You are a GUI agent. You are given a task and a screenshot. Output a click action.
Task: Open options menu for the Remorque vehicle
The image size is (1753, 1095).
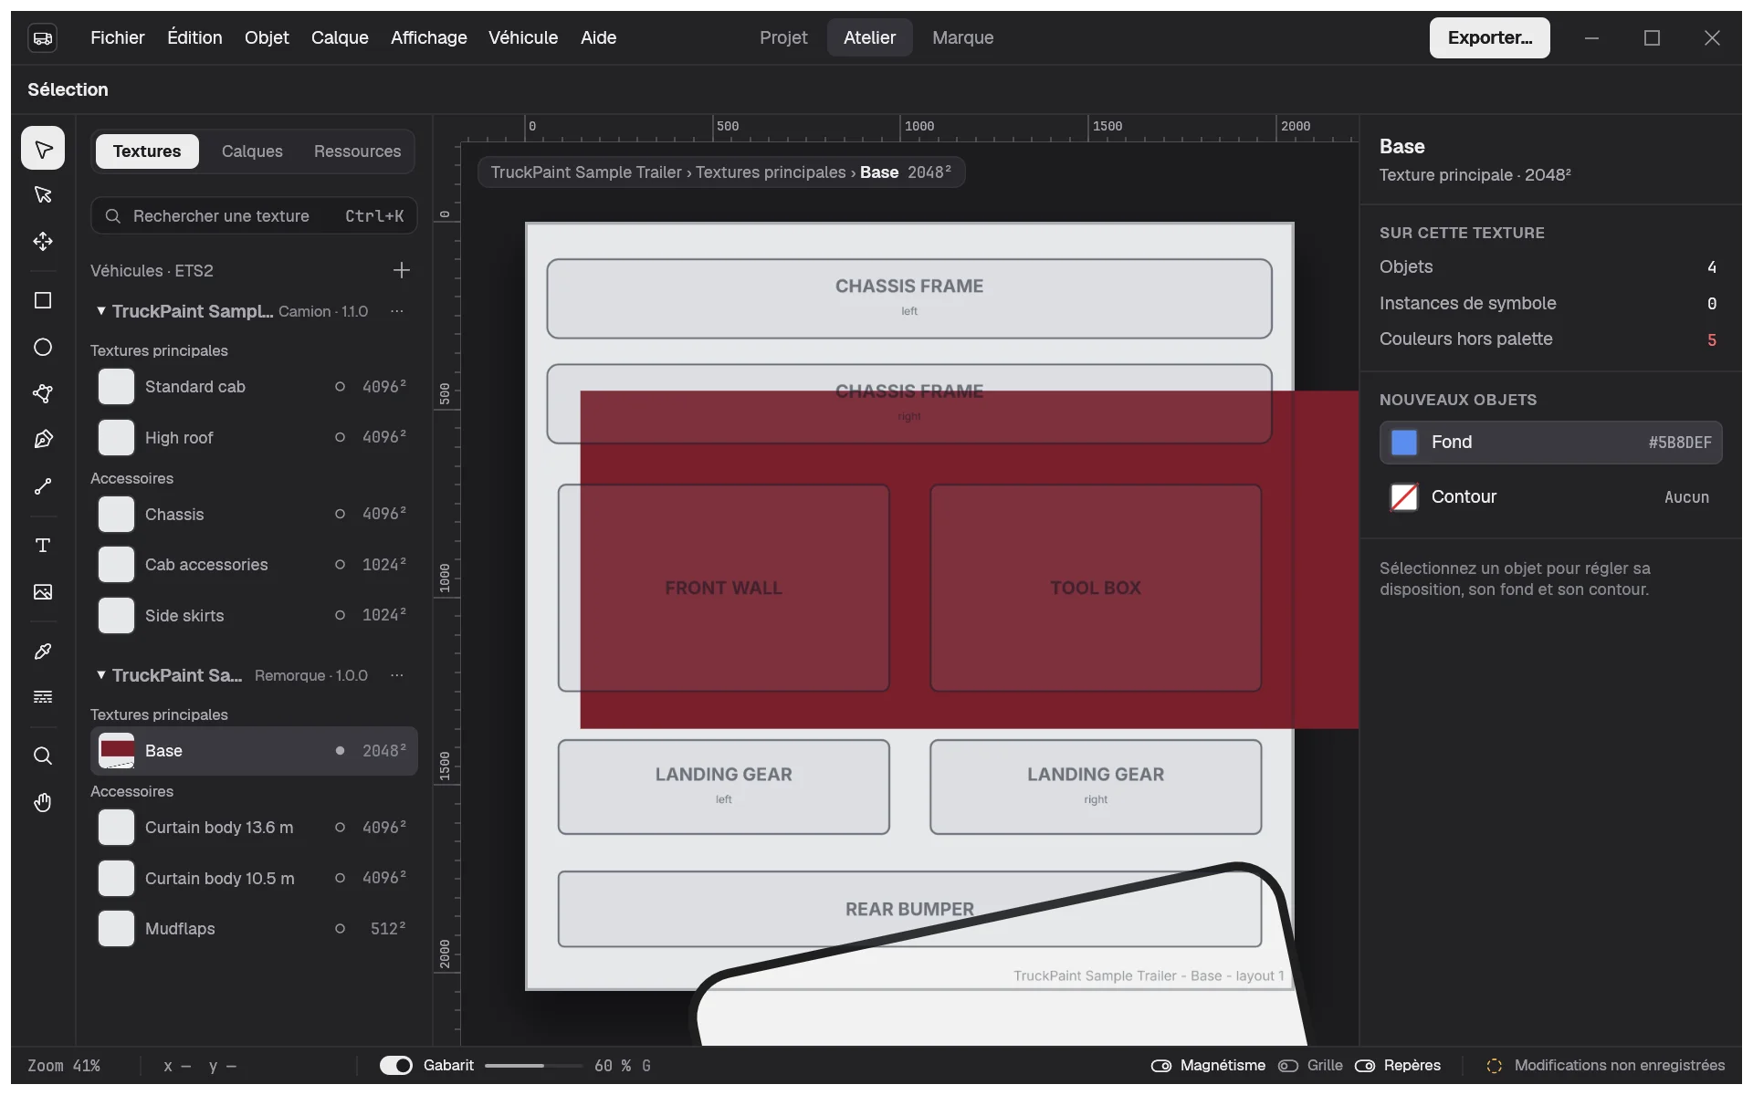point(397,675)
